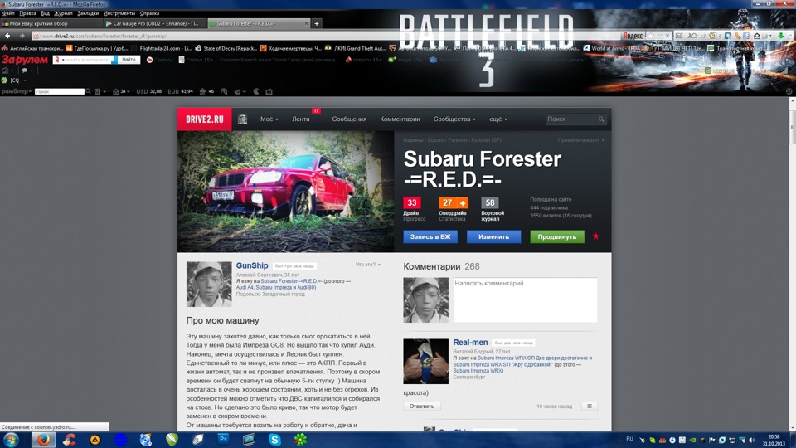The height and width of the screenshot is (448, 796).
Task: Expand the Мое dropdown menu
Action: pyautogui.click(x=269, y=119)
